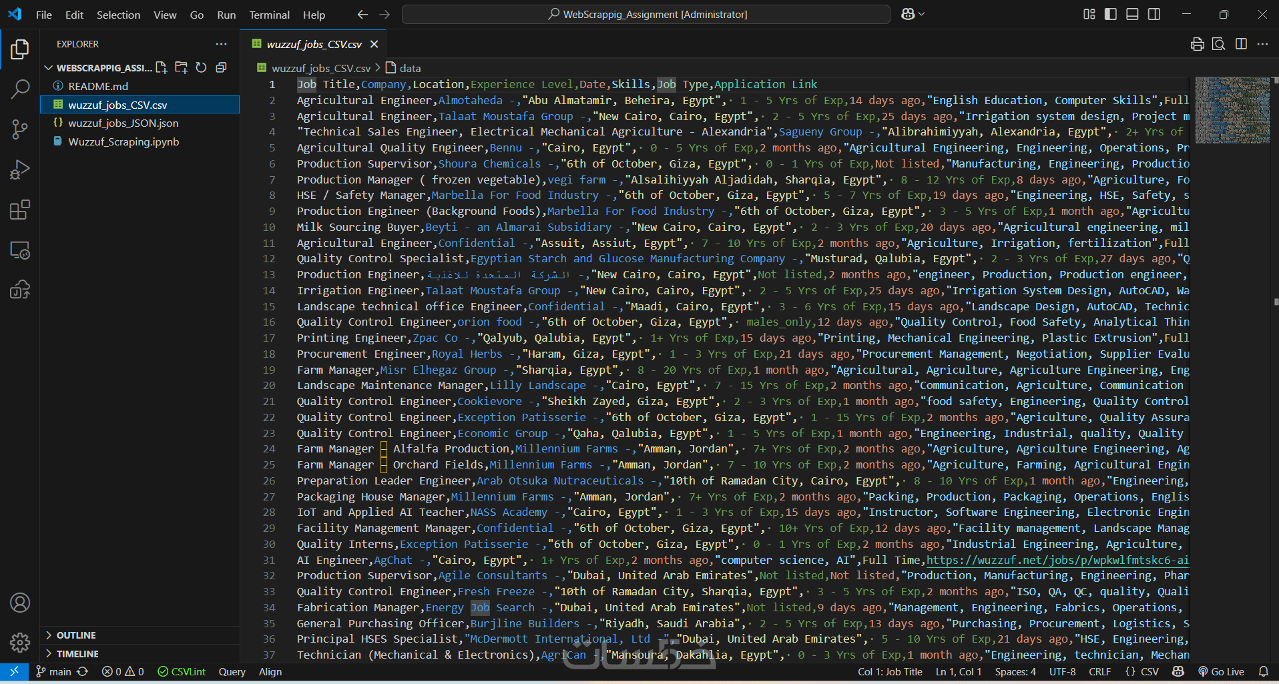Create a new file in the workspace folder
Screen dimensions: 1279x684
(162, 67)
